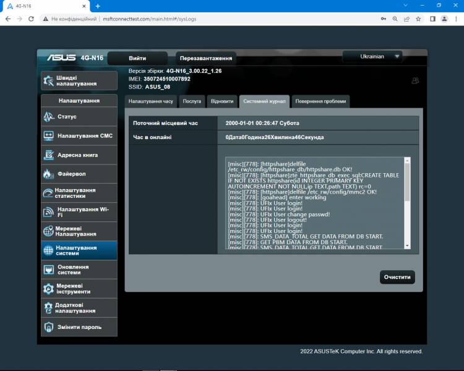Click the Очистити clear log button
Image resolution: width=464 pixels, height=371 pixels.
click(x=397, y=277)
